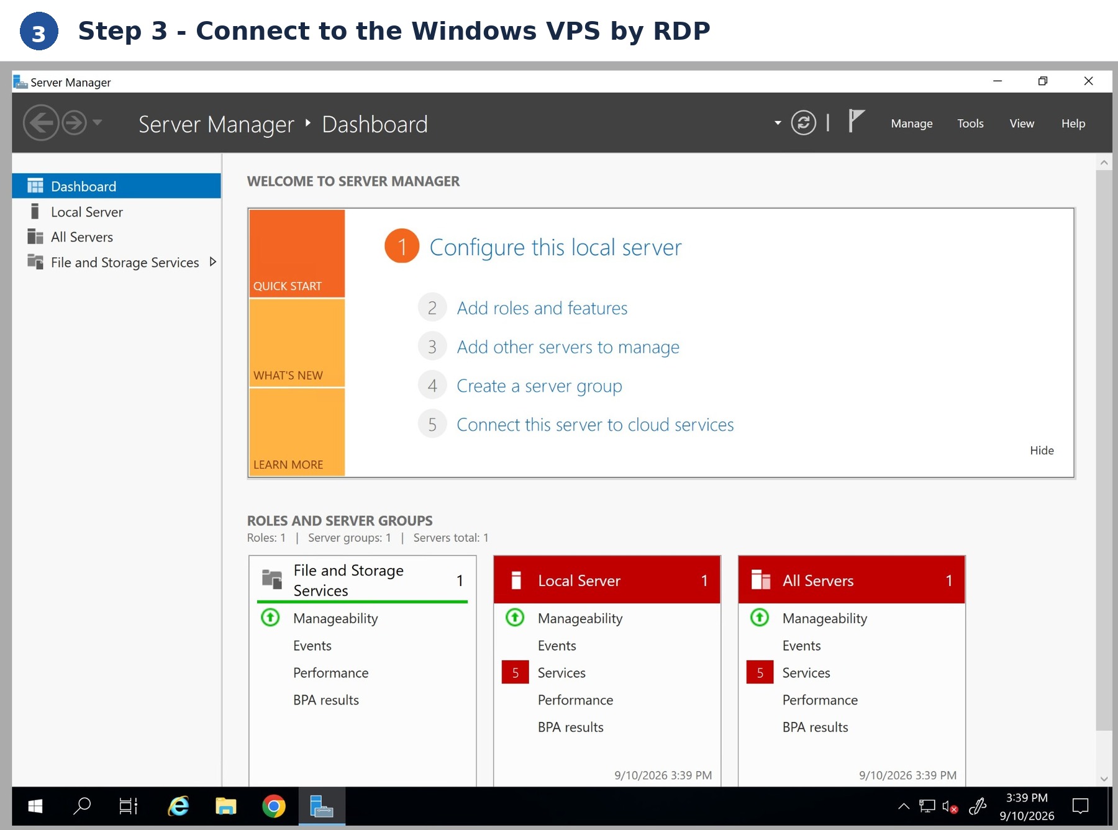Open the notifications flag
This screenshot has height=830, width=1118.
coord(856,121)
